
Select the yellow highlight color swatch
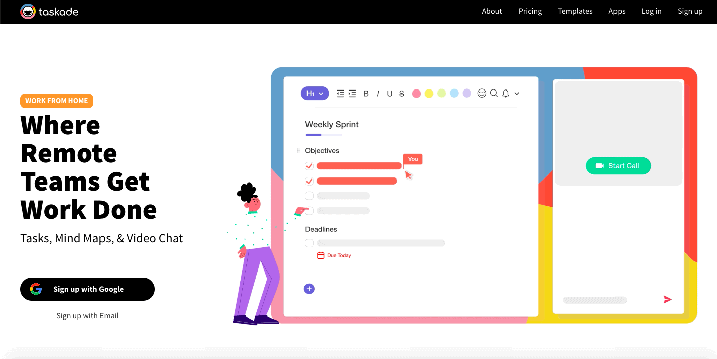coord(429,94)
